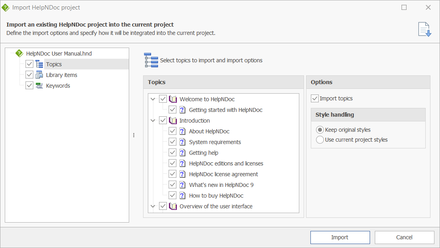Click the Introduction book icon
The width and height of the screenshot is (440, 248).
173,121
